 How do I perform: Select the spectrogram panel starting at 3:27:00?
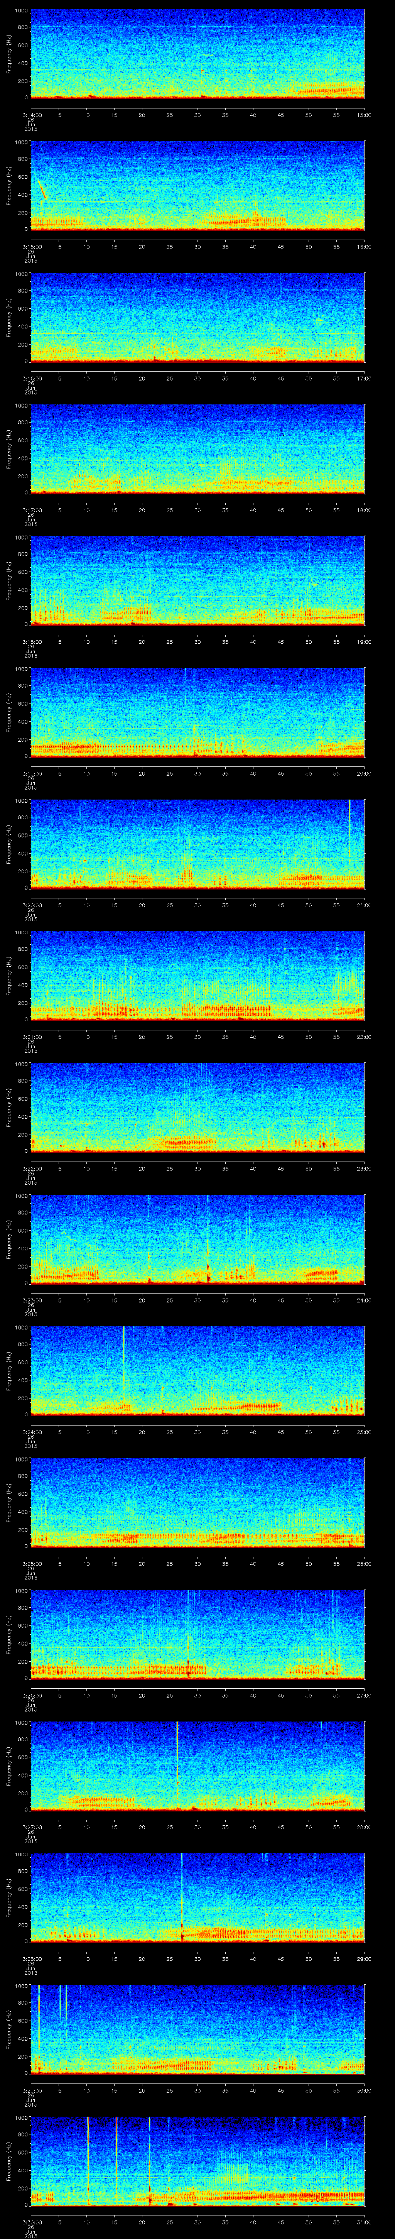[x=197, y=1766]
